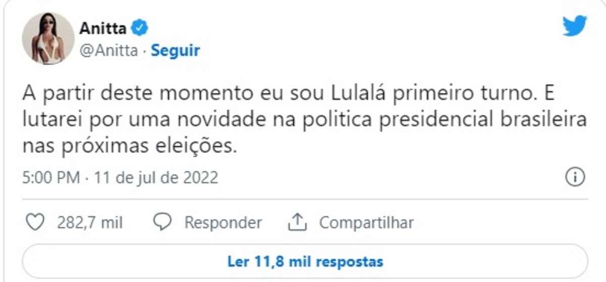Open Anitta's profile picture
606x282 pixels.
48,38
